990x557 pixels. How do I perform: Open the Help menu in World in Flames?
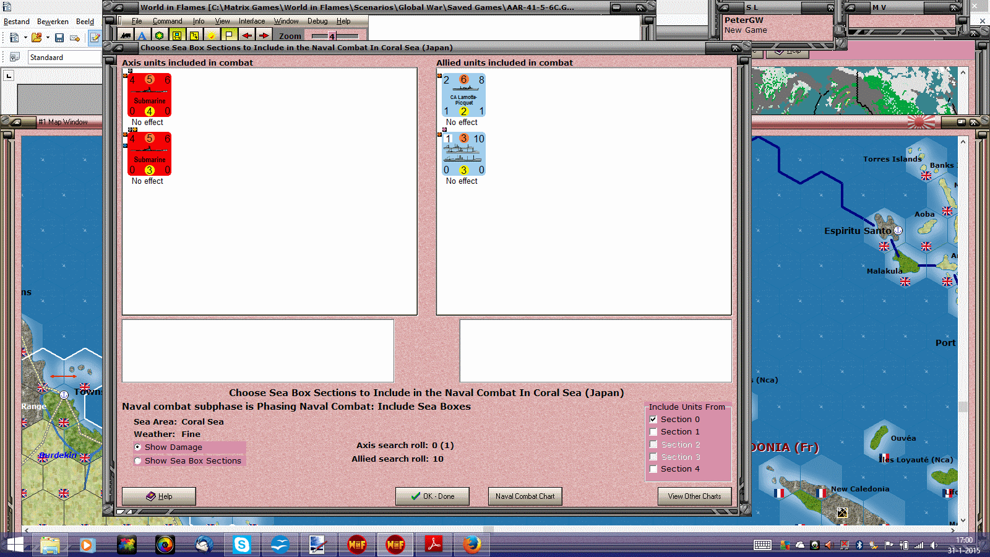coord(343,21)
